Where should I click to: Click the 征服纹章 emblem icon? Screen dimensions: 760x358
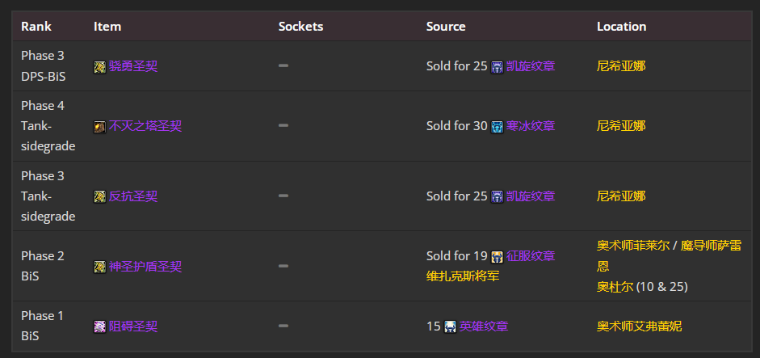498,257
